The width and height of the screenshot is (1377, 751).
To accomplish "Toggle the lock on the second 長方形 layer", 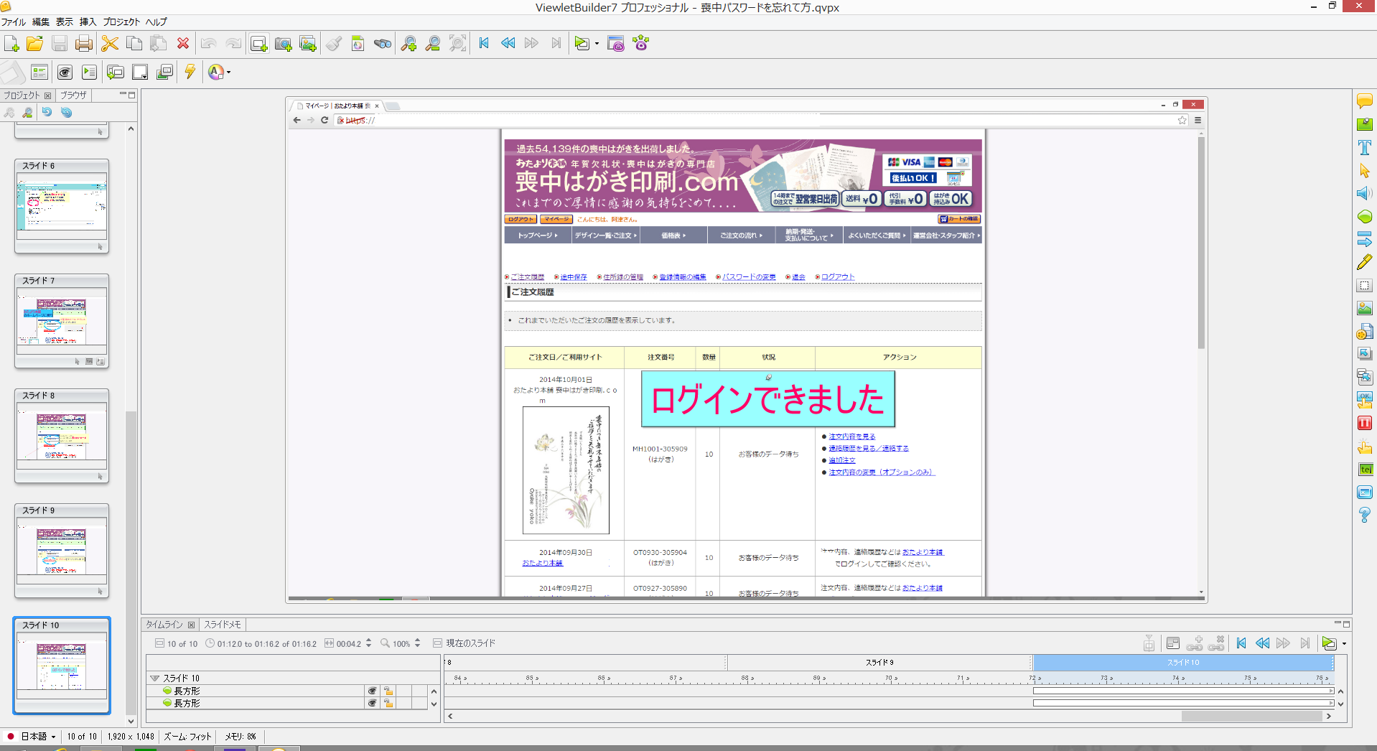I will (x=388, y=703).
